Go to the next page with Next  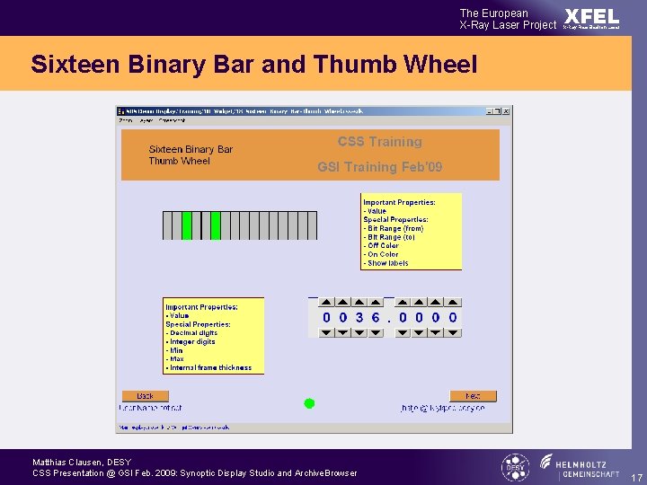(473, 396)
